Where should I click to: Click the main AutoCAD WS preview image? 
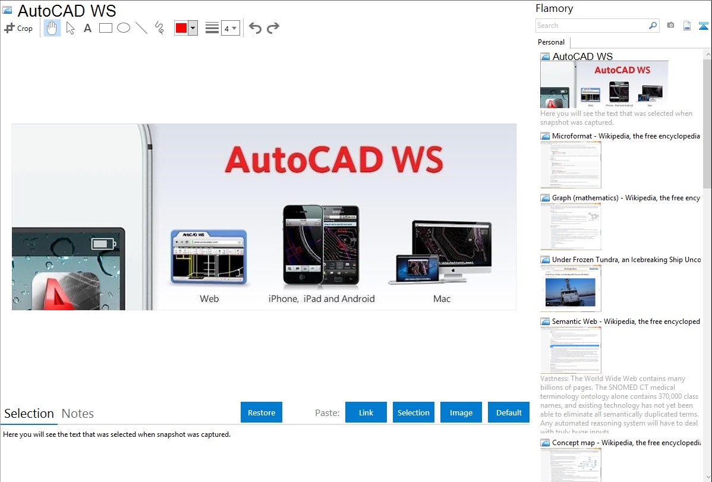(x=264, y=217)
